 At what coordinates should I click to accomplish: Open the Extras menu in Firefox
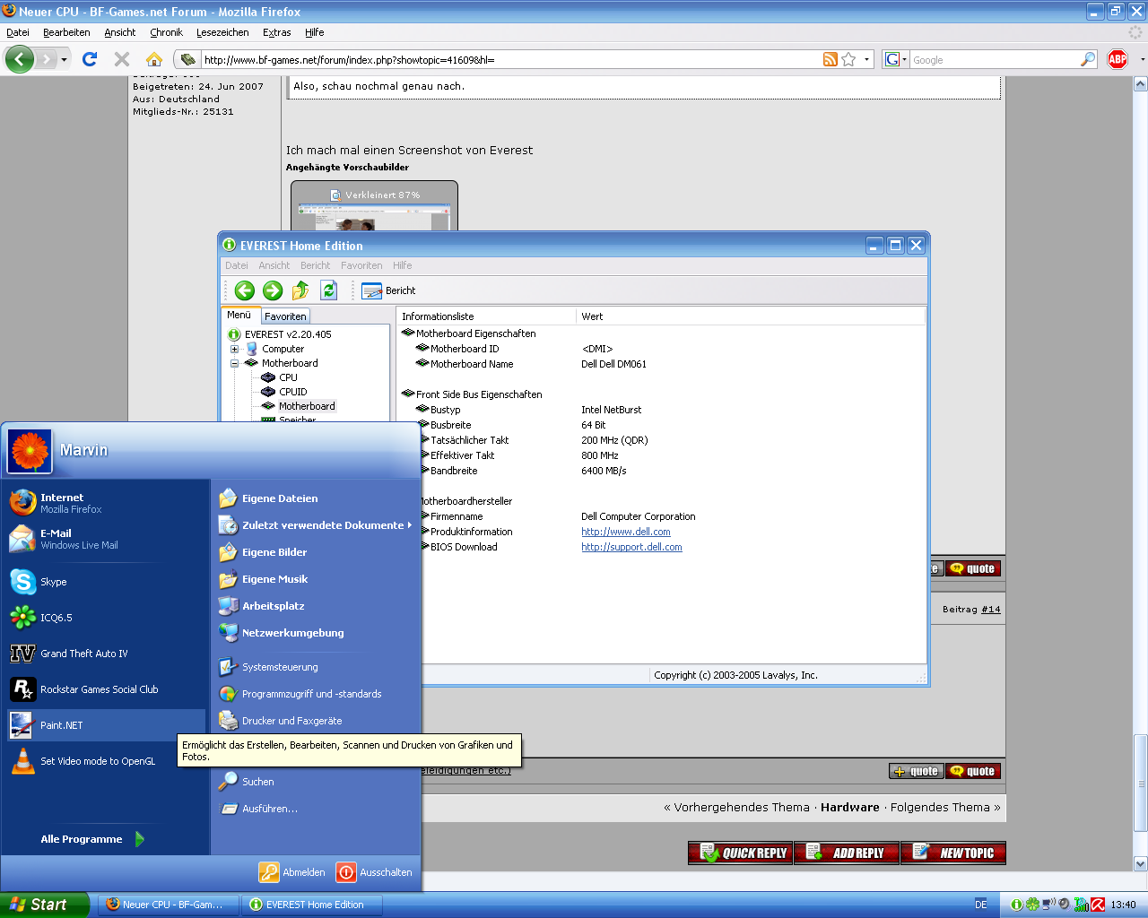[276, 32]
